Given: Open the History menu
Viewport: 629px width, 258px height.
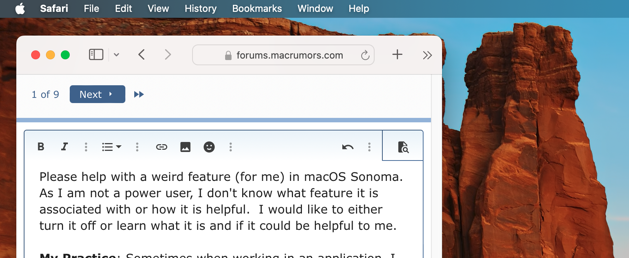Looking at the screenshot, I should [201, 9].
